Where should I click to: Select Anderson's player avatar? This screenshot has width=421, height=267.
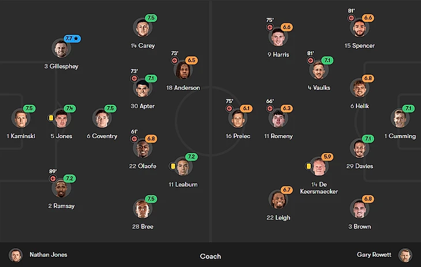click(x=183, y=70)
